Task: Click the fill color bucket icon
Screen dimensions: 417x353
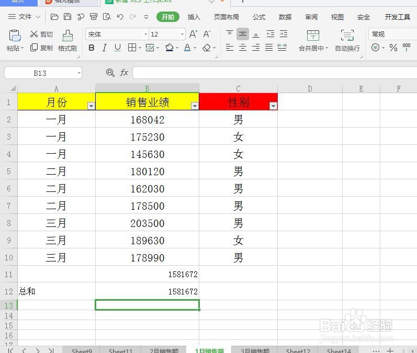Action: click(x=169, y=48)
